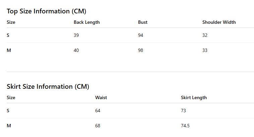
Task: Click the Skirt Size Information heading
Action: click(x=48, y=86)
